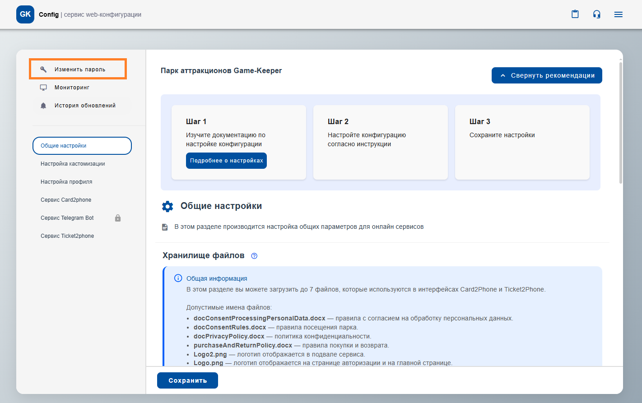Switch to Настройка профиля
The height and width of the screenshot is (403, 642).
66,182
